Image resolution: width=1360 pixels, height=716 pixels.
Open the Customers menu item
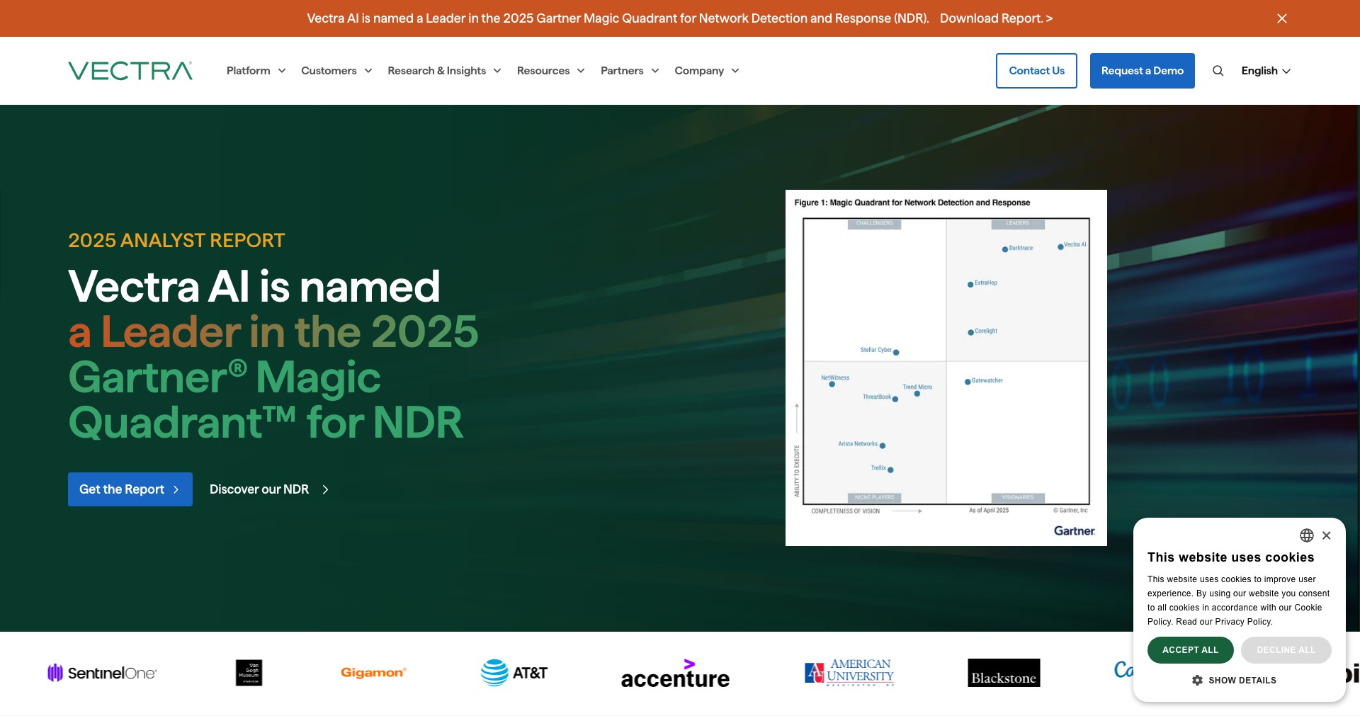click(336, 71)
